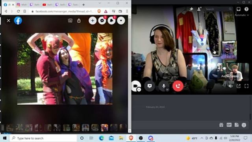The height and width of the screenshot is (142, 252).
Task: Go back in the Brave browser
Action: coord(6,11)
